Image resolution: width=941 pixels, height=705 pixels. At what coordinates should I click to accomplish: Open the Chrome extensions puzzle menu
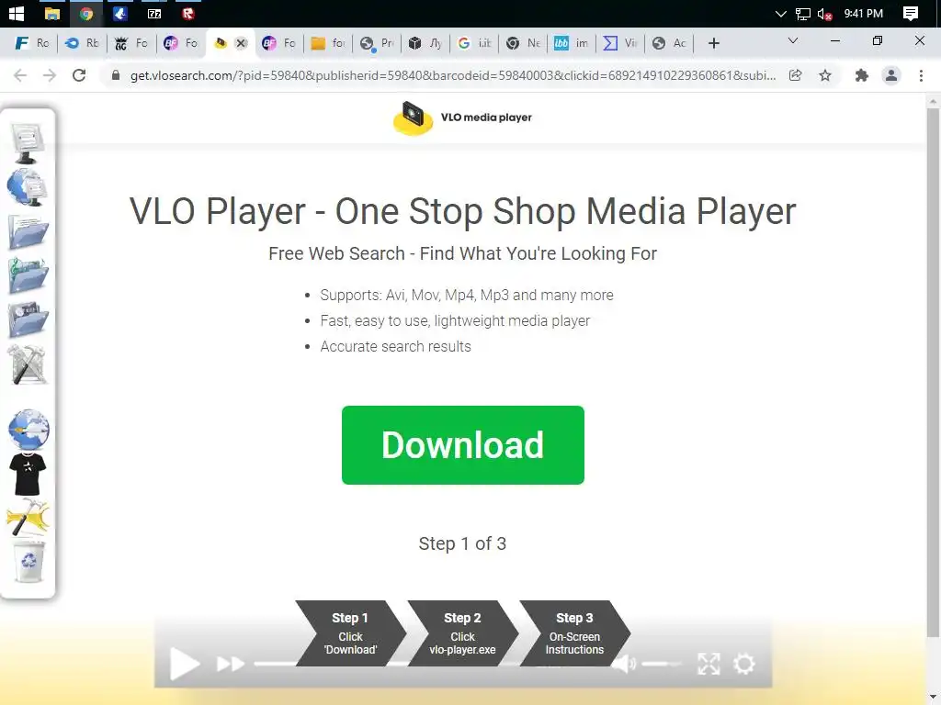pyautogui.click(x=862, y=75)
